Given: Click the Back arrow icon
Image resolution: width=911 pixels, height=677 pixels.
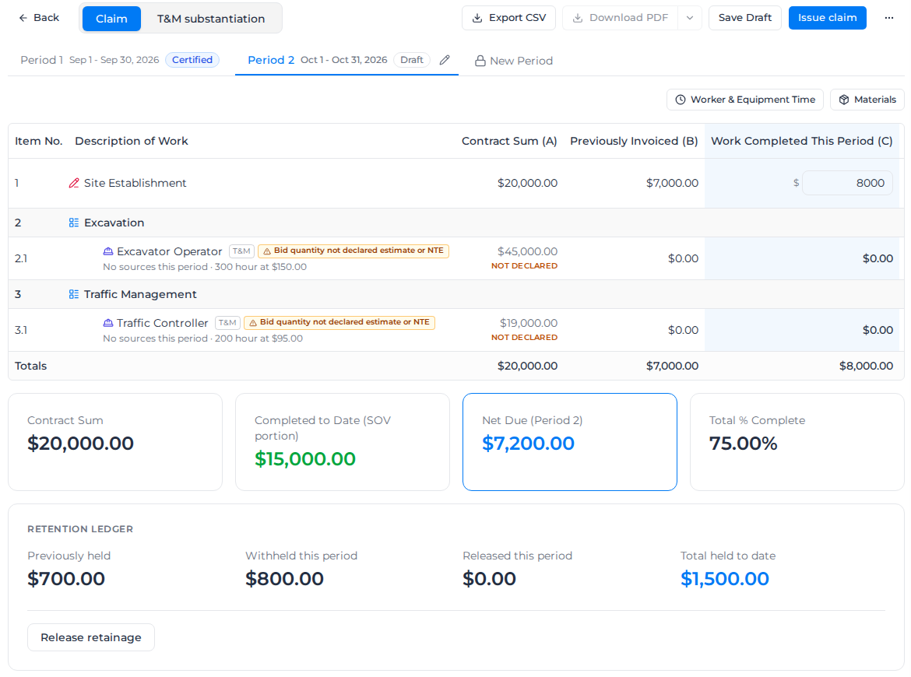Looking at the screenshot, I should pyautogui.click(x=23, y=18).
